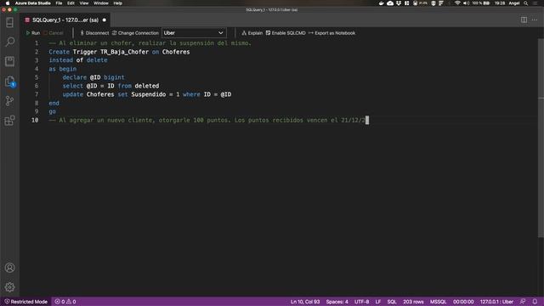Disconnect from the server
544x306 pixels.
pos(94,33)
